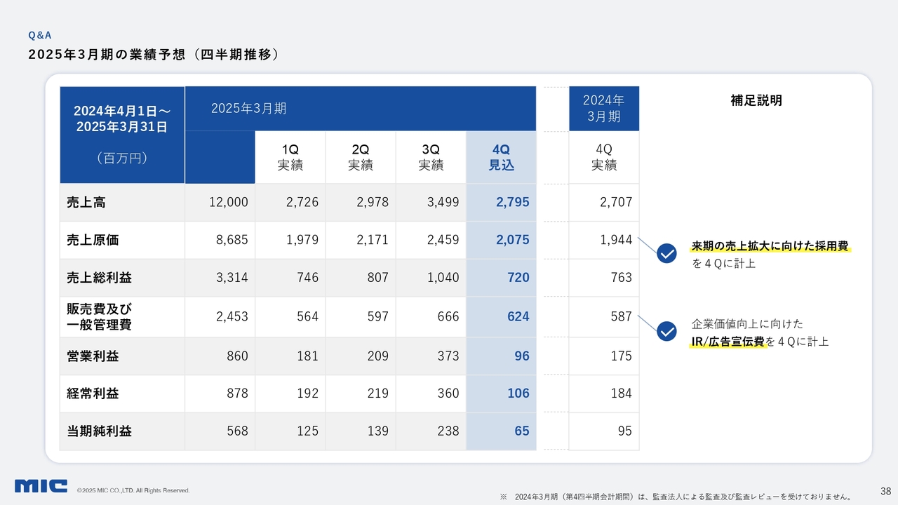Click the checkmark icon beside 採用費 note

(x=666, y=253)
